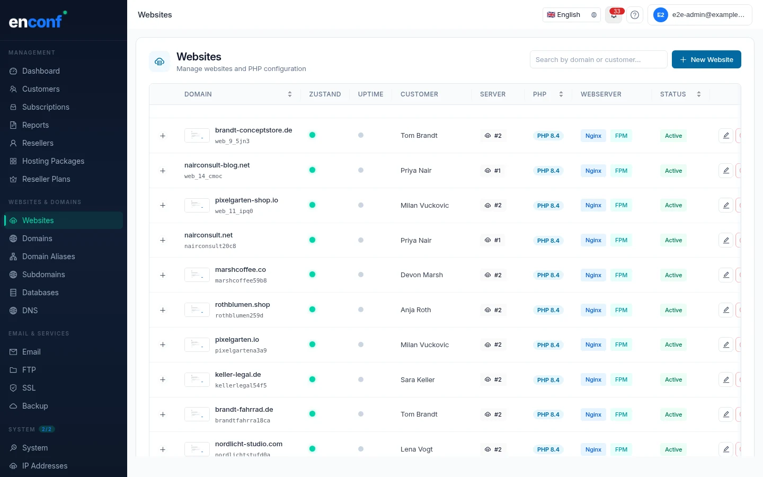Expand the marshcoffee.co row
Image resolution: width=763 pixels, height=477 pixels.
click(163, 275)
